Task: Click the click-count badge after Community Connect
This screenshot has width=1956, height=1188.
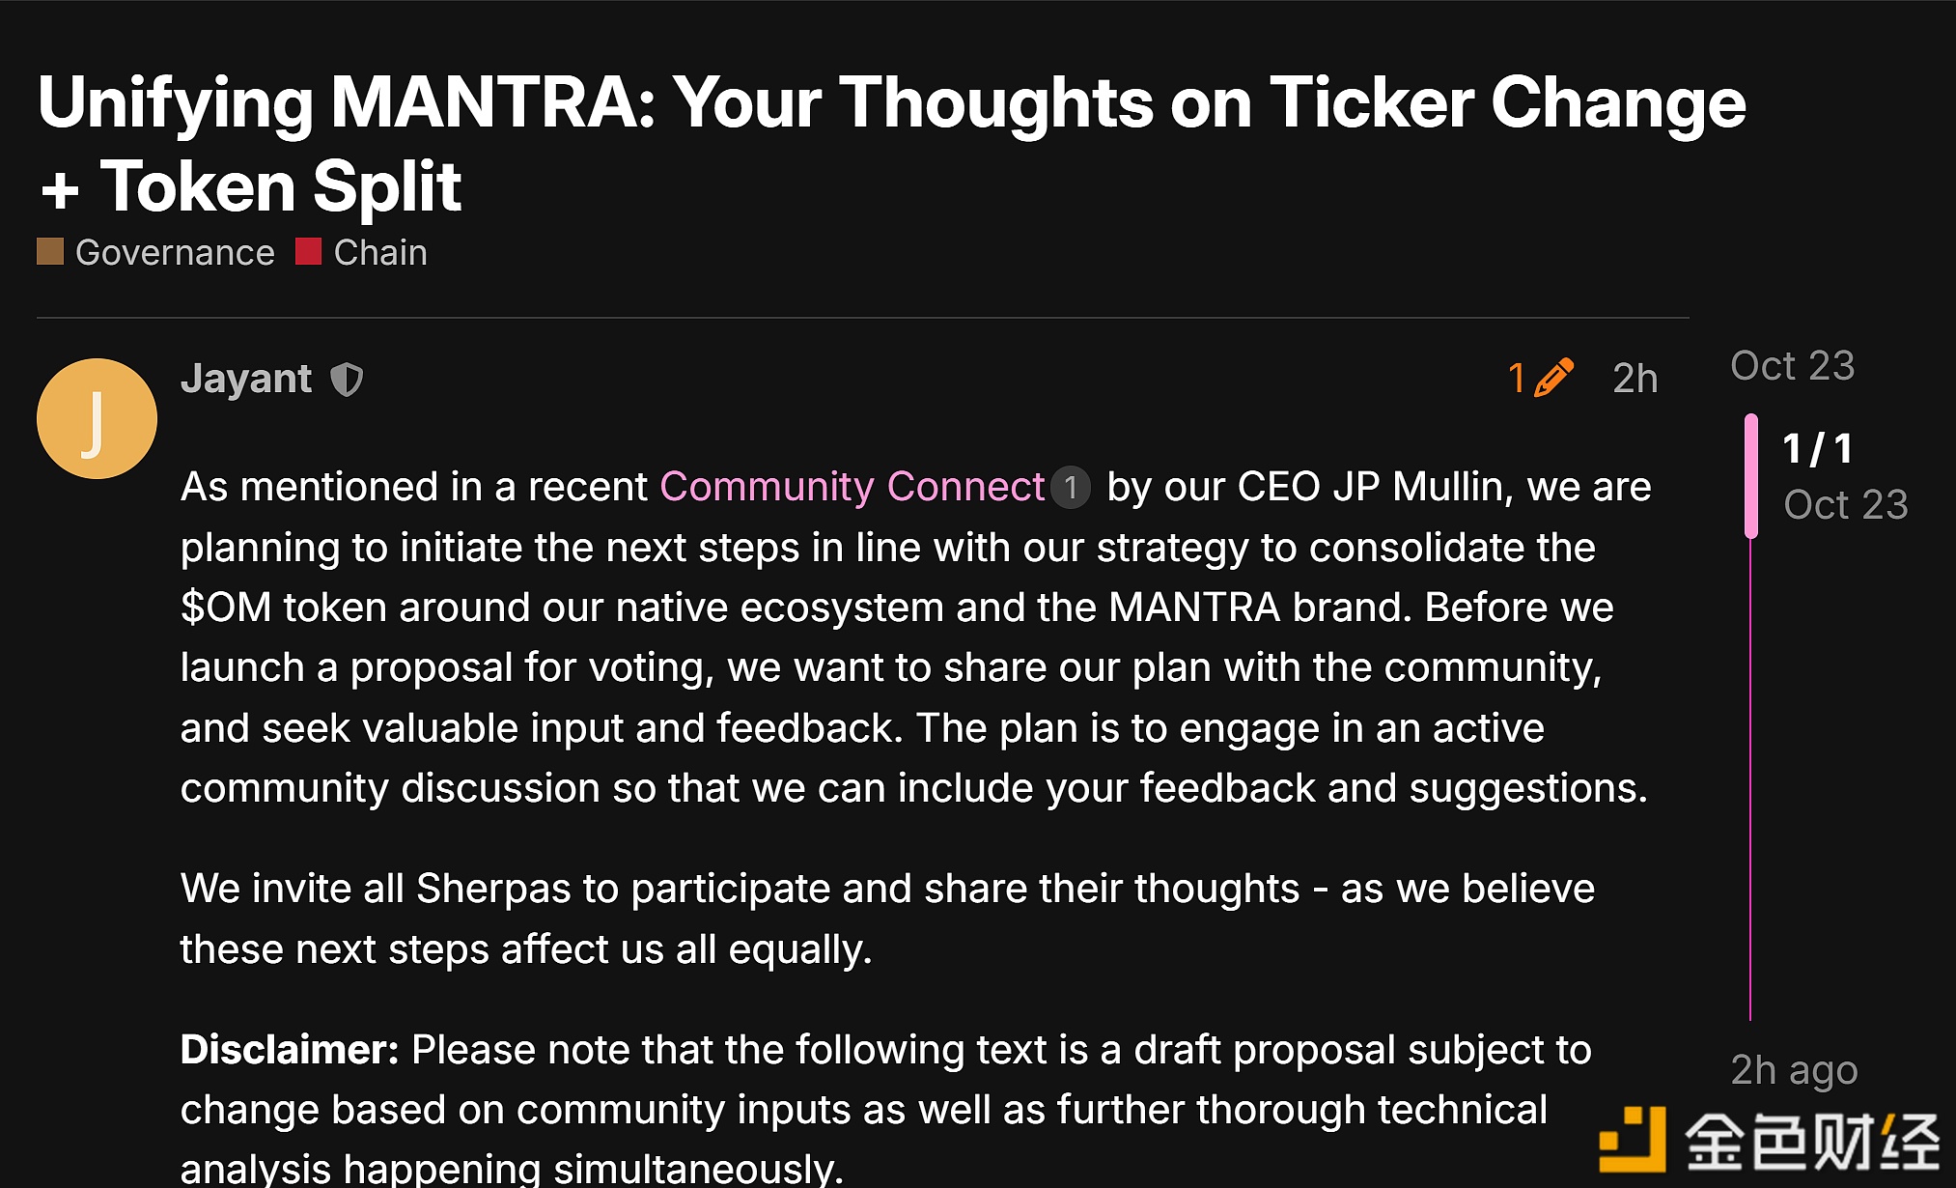Action: [1070, 488]
